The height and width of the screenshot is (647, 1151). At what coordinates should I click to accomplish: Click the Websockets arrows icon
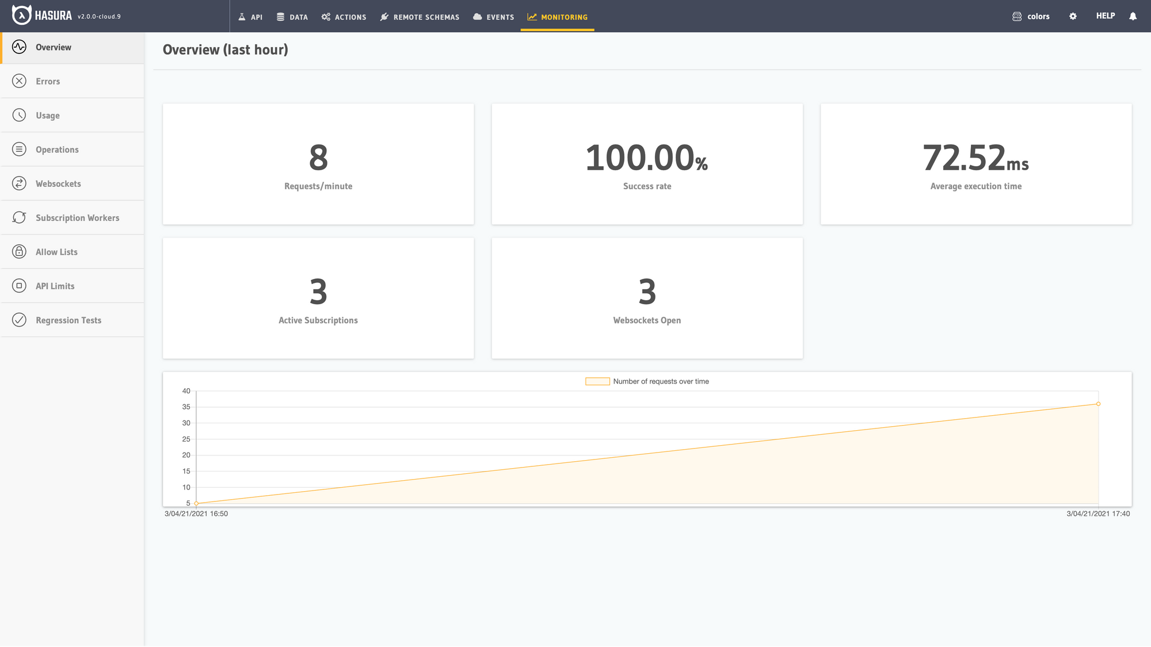coord(19,183)
